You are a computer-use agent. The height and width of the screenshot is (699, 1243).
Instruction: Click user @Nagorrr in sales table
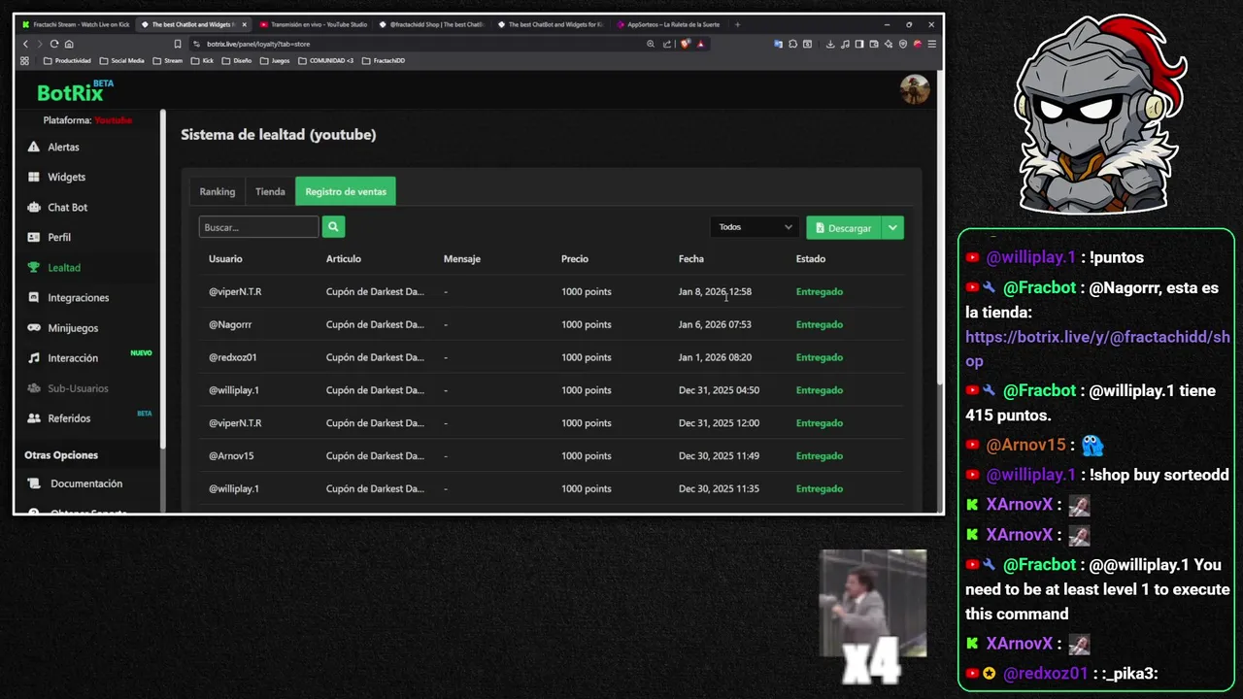click(230, 324)
